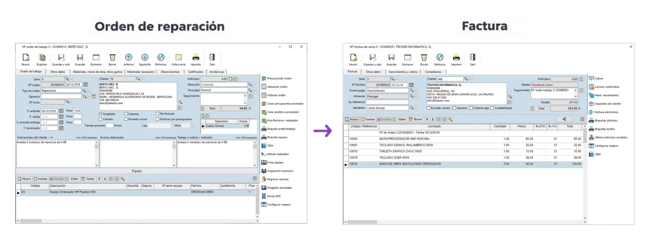Viewport: 650px width, 243px height.
Task: Open the Situación dropdown arrow
Action: tap(254, 85)
